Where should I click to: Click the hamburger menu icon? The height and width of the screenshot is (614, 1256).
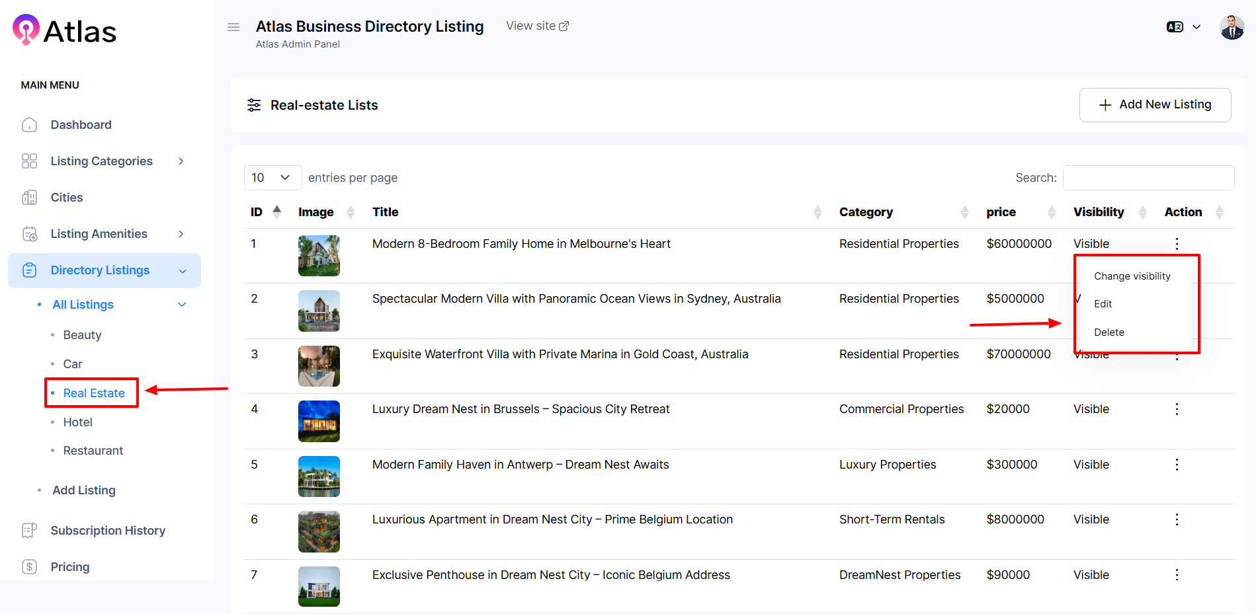click(x=233, y=27)
